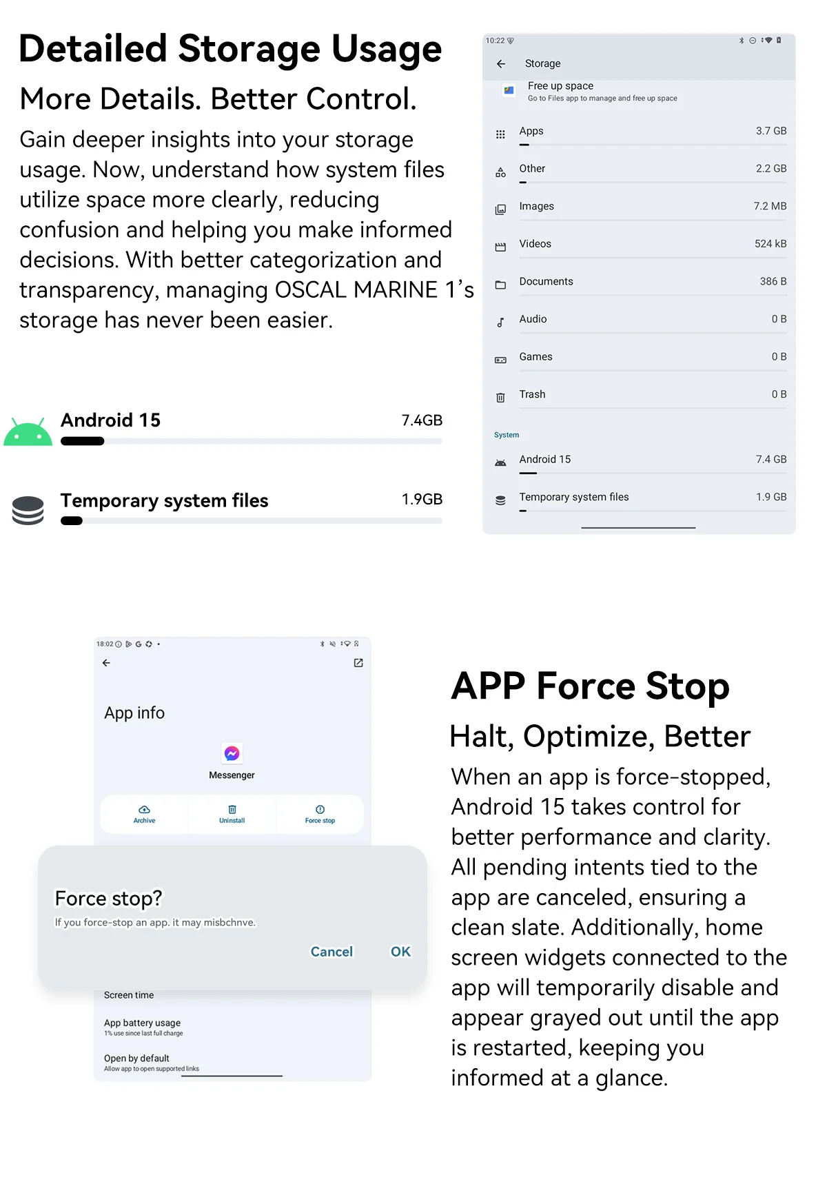Open the Videos storage entry

[535, 244]
